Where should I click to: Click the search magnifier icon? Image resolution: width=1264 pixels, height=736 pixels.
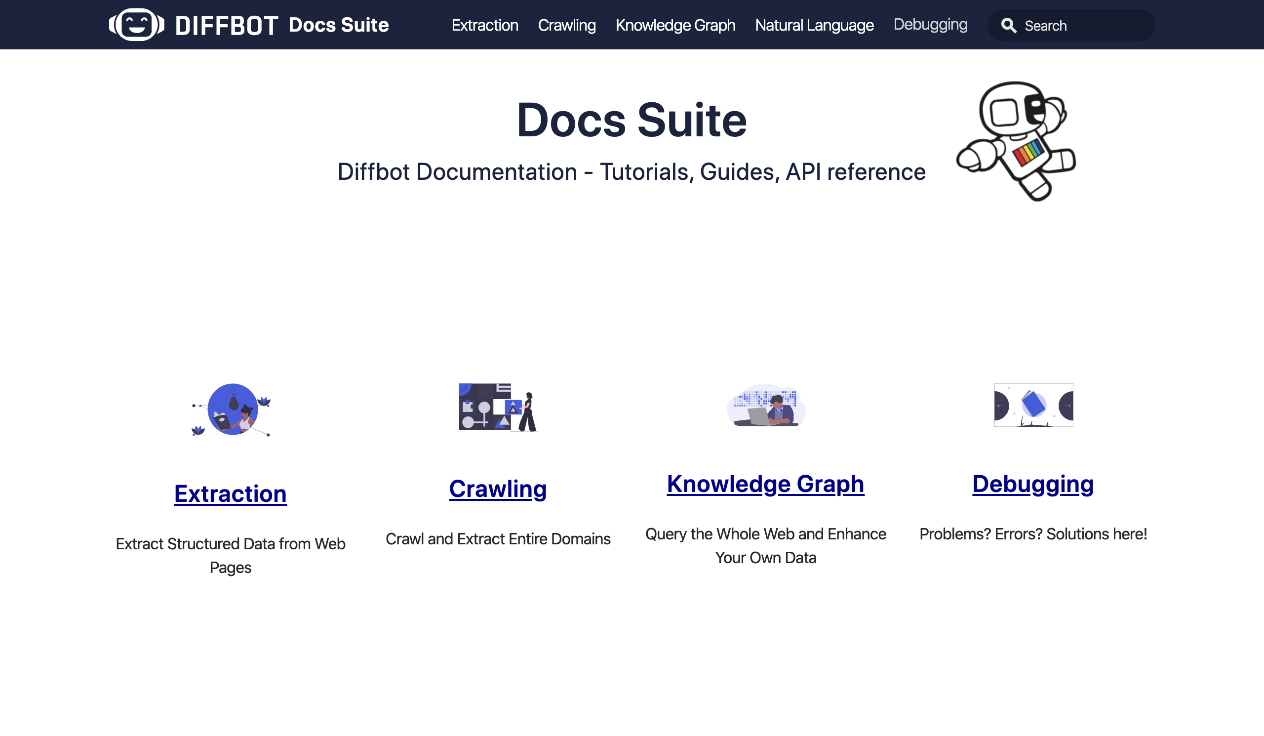[1009, 26]
